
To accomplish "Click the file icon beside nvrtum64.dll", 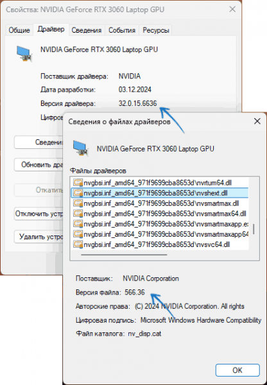I will point(78,183).
